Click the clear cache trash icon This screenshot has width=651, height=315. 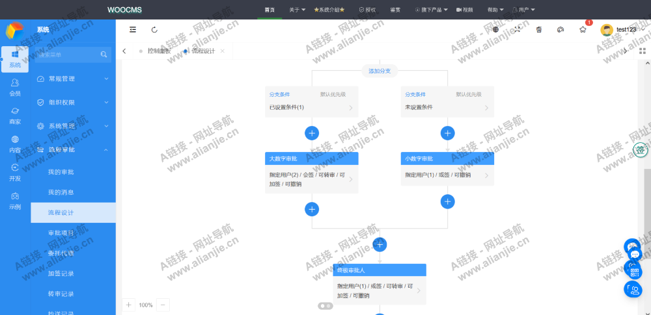539,29
